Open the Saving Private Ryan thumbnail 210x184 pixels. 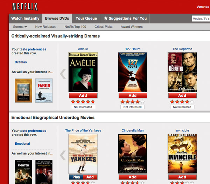(23, 90)
